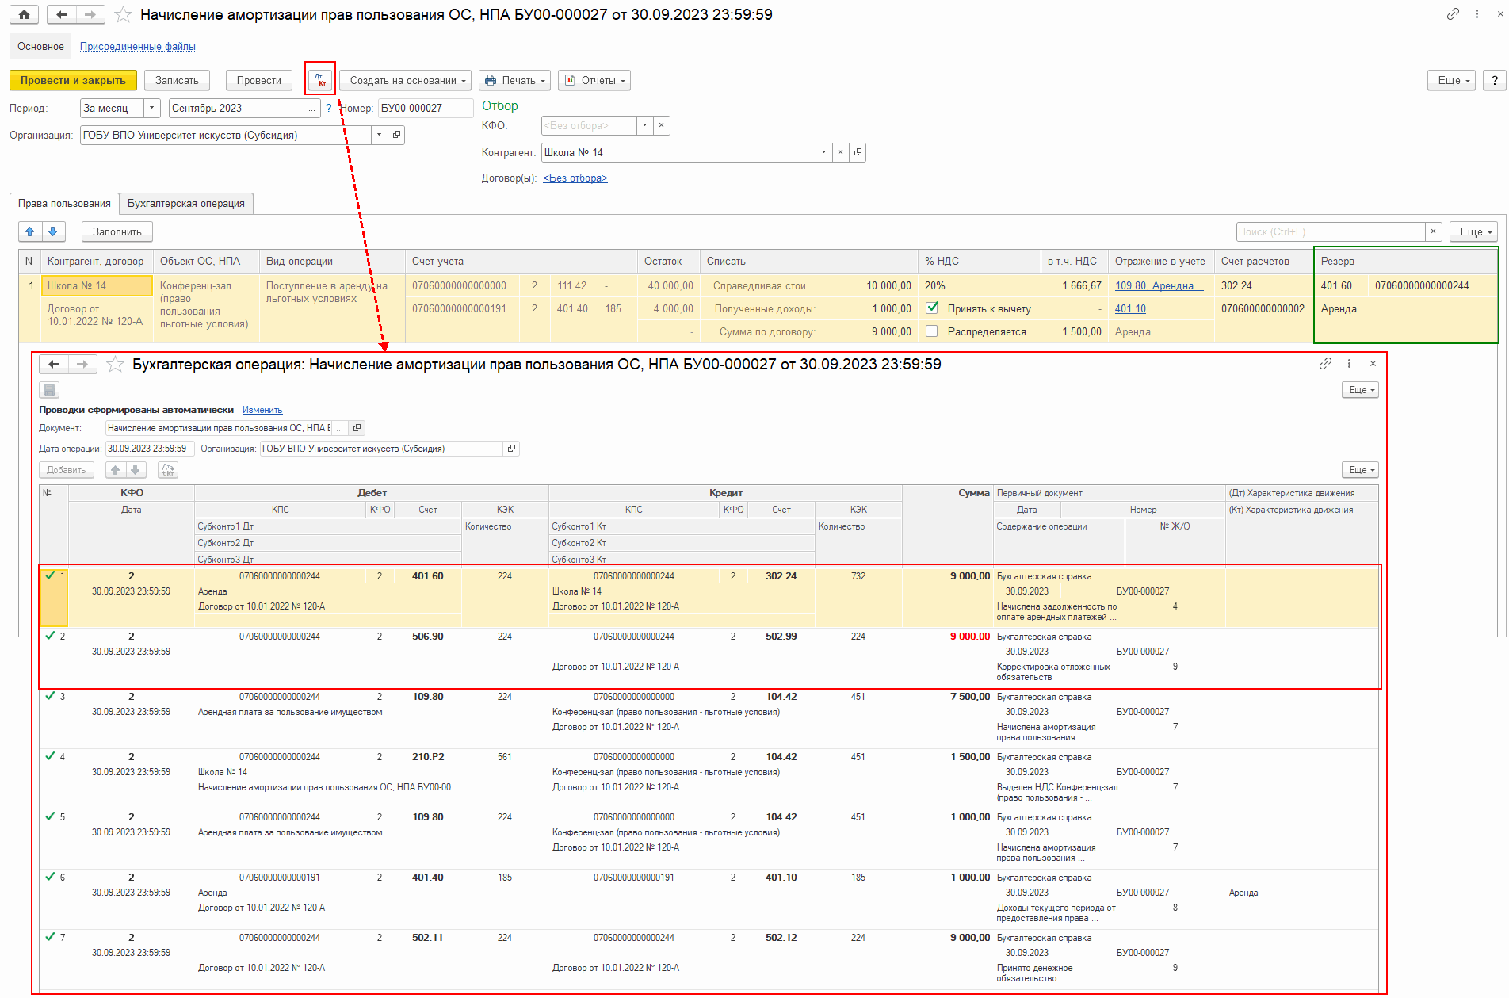
Task: Click the back arrow in top bar
Action: (62, 14)
